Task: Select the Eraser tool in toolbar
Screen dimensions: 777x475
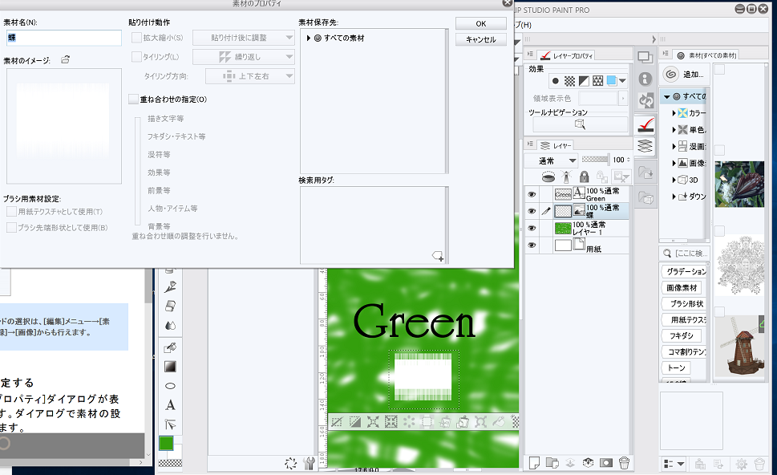Action: (170, 306)
